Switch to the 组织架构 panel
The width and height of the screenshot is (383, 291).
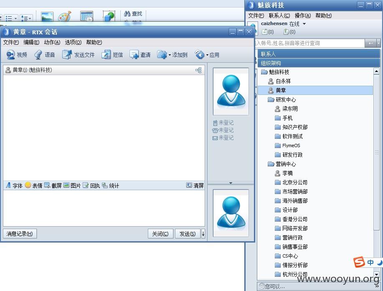click(x=319, y=63)
